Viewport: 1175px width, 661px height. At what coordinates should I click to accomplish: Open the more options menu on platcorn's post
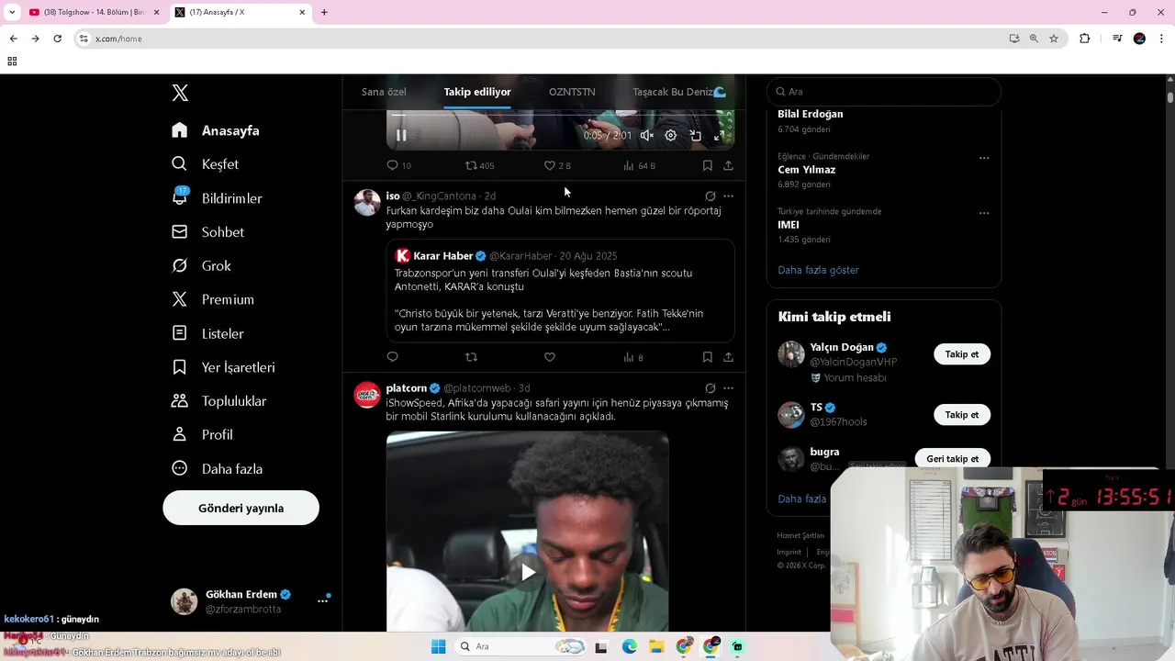728,388
